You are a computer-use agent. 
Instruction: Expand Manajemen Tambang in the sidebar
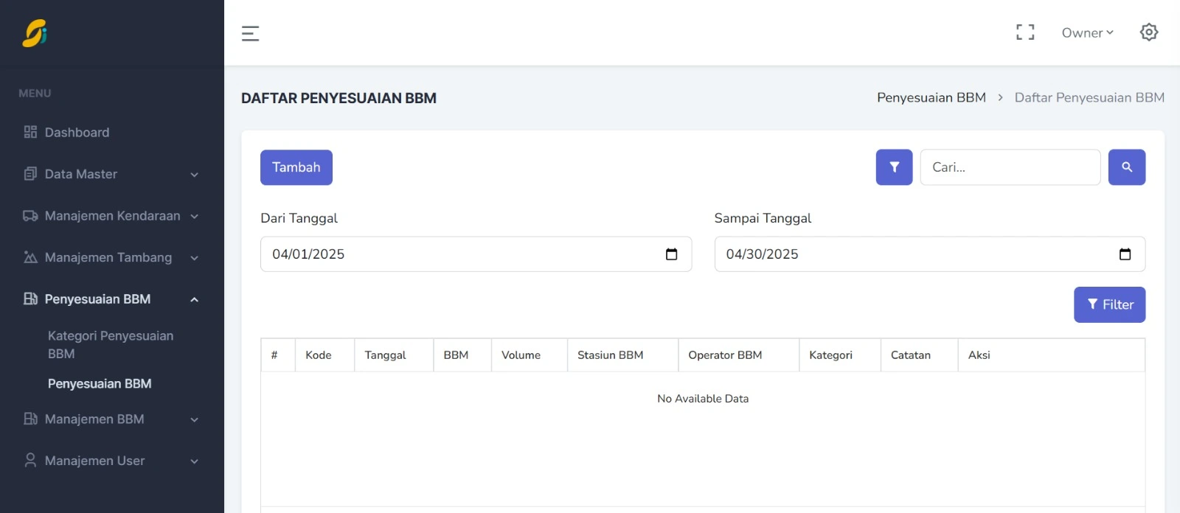click(x=111, y=258)
